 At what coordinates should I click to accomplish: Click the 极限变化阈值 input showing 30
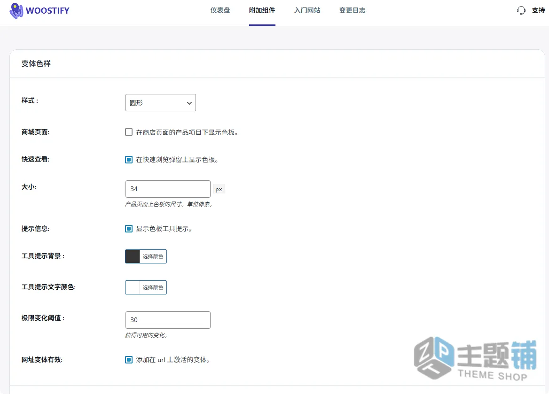pyautogui.click(x=168, y=320)
